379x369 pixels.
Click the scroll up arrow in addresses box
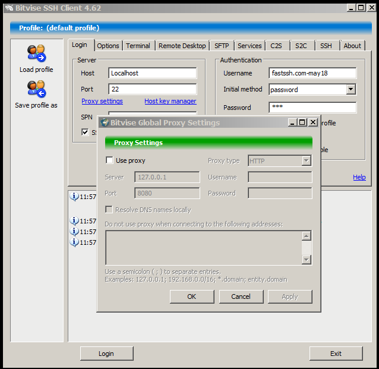pos(307,236)
